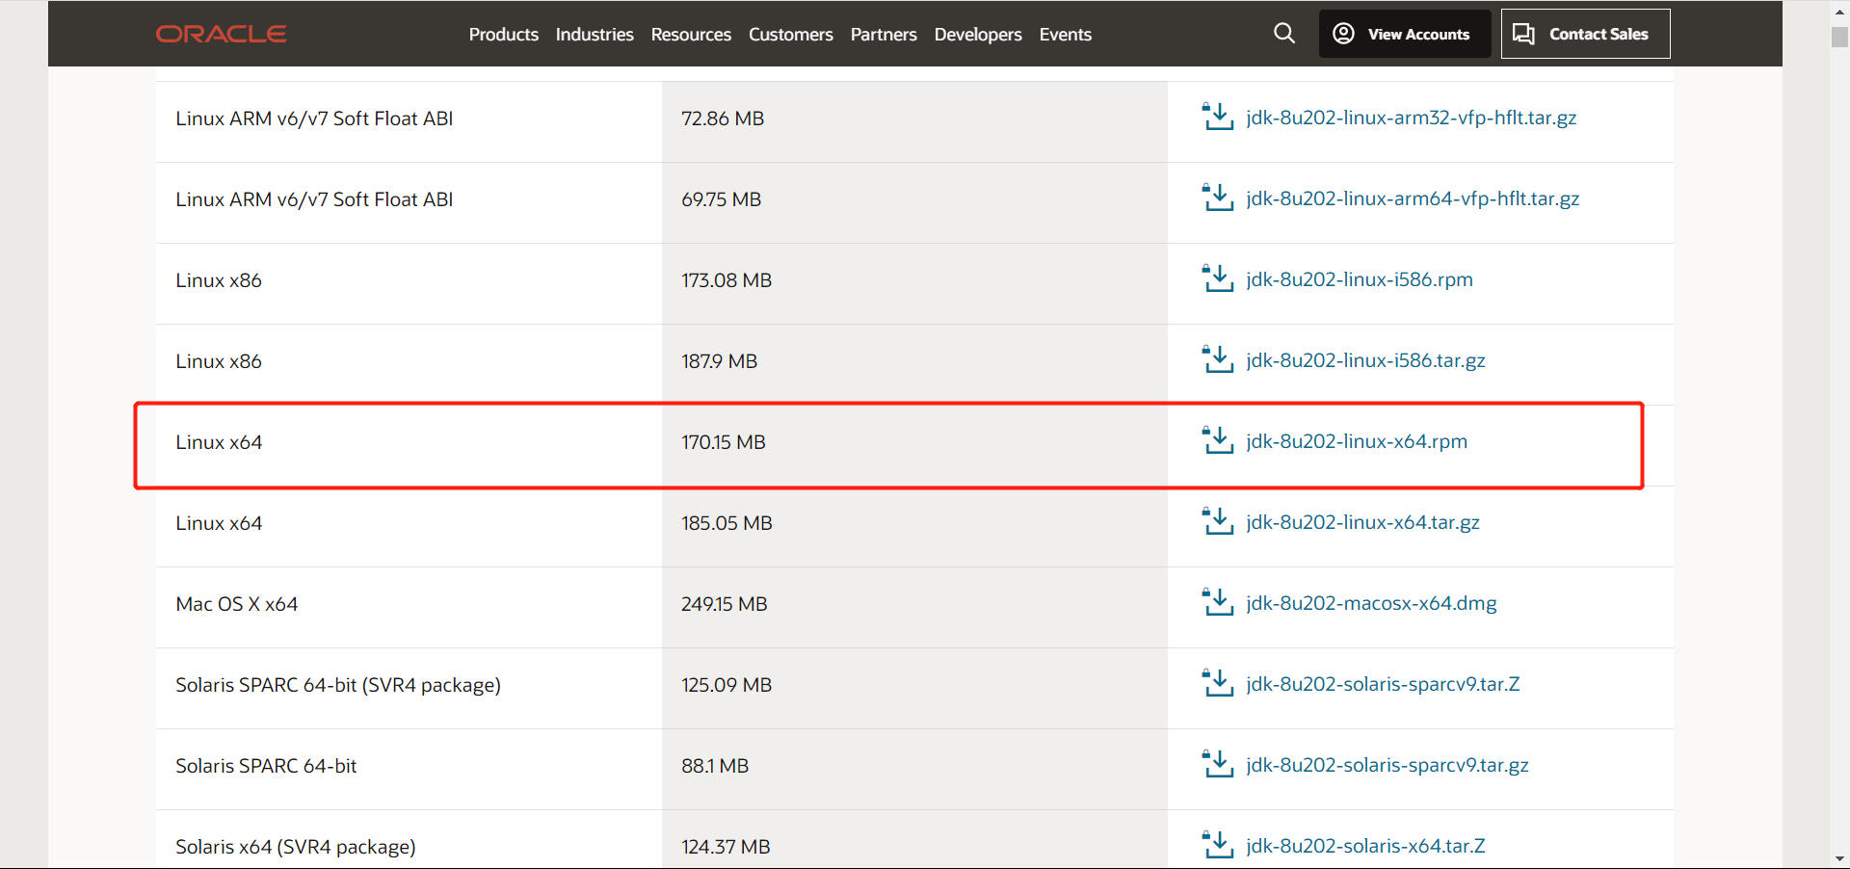Download jdk-8u202-linux-x64.rpm via its link
Image resolution: width=1850 pixels, height=869 pixels.
point(1357,441)
